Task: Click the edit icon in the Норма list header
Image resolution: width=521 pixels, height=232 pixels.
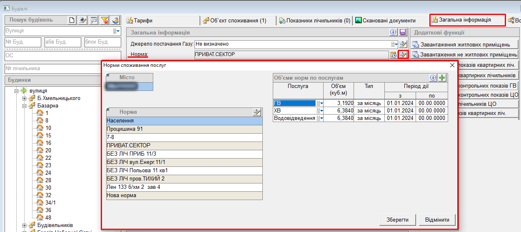Action: 257,112
